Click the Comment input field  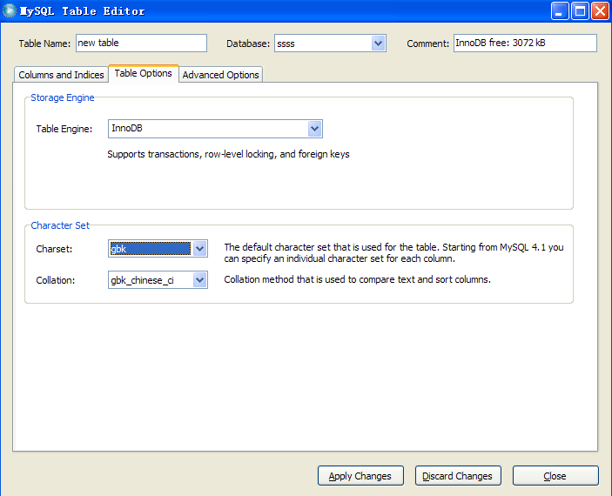[x=525, y=43]
